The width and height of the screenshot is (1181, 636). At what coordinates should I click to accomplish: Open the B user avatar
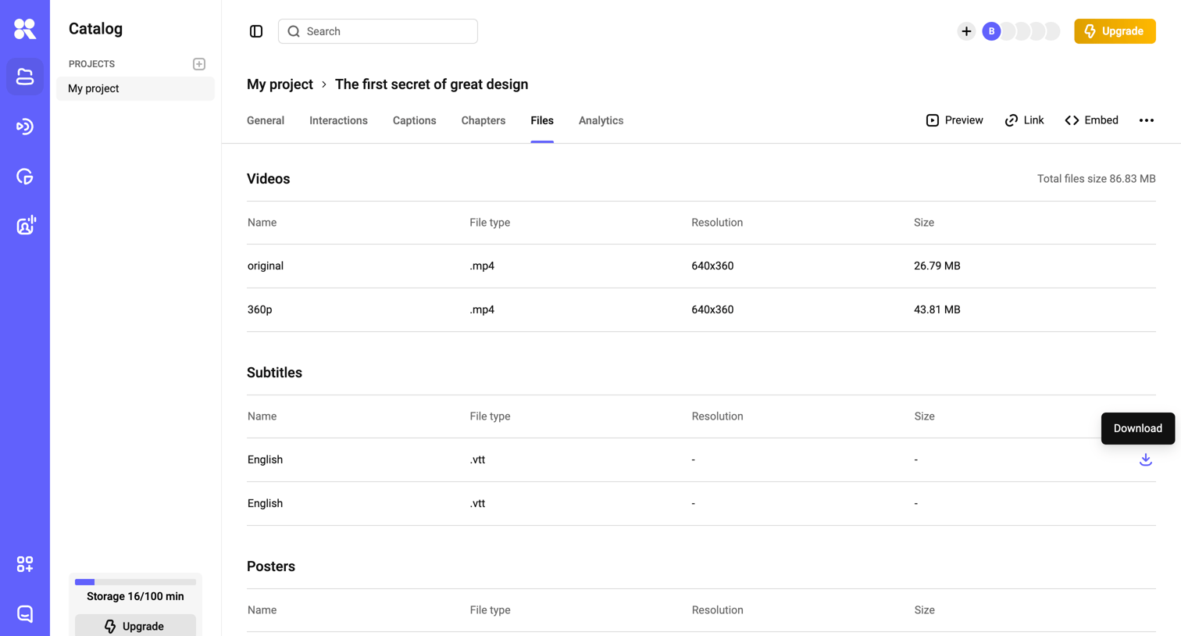991,31
